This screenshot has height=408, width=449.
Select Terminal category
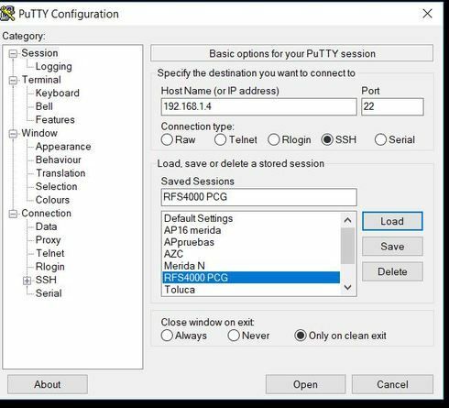pos(41,80)
